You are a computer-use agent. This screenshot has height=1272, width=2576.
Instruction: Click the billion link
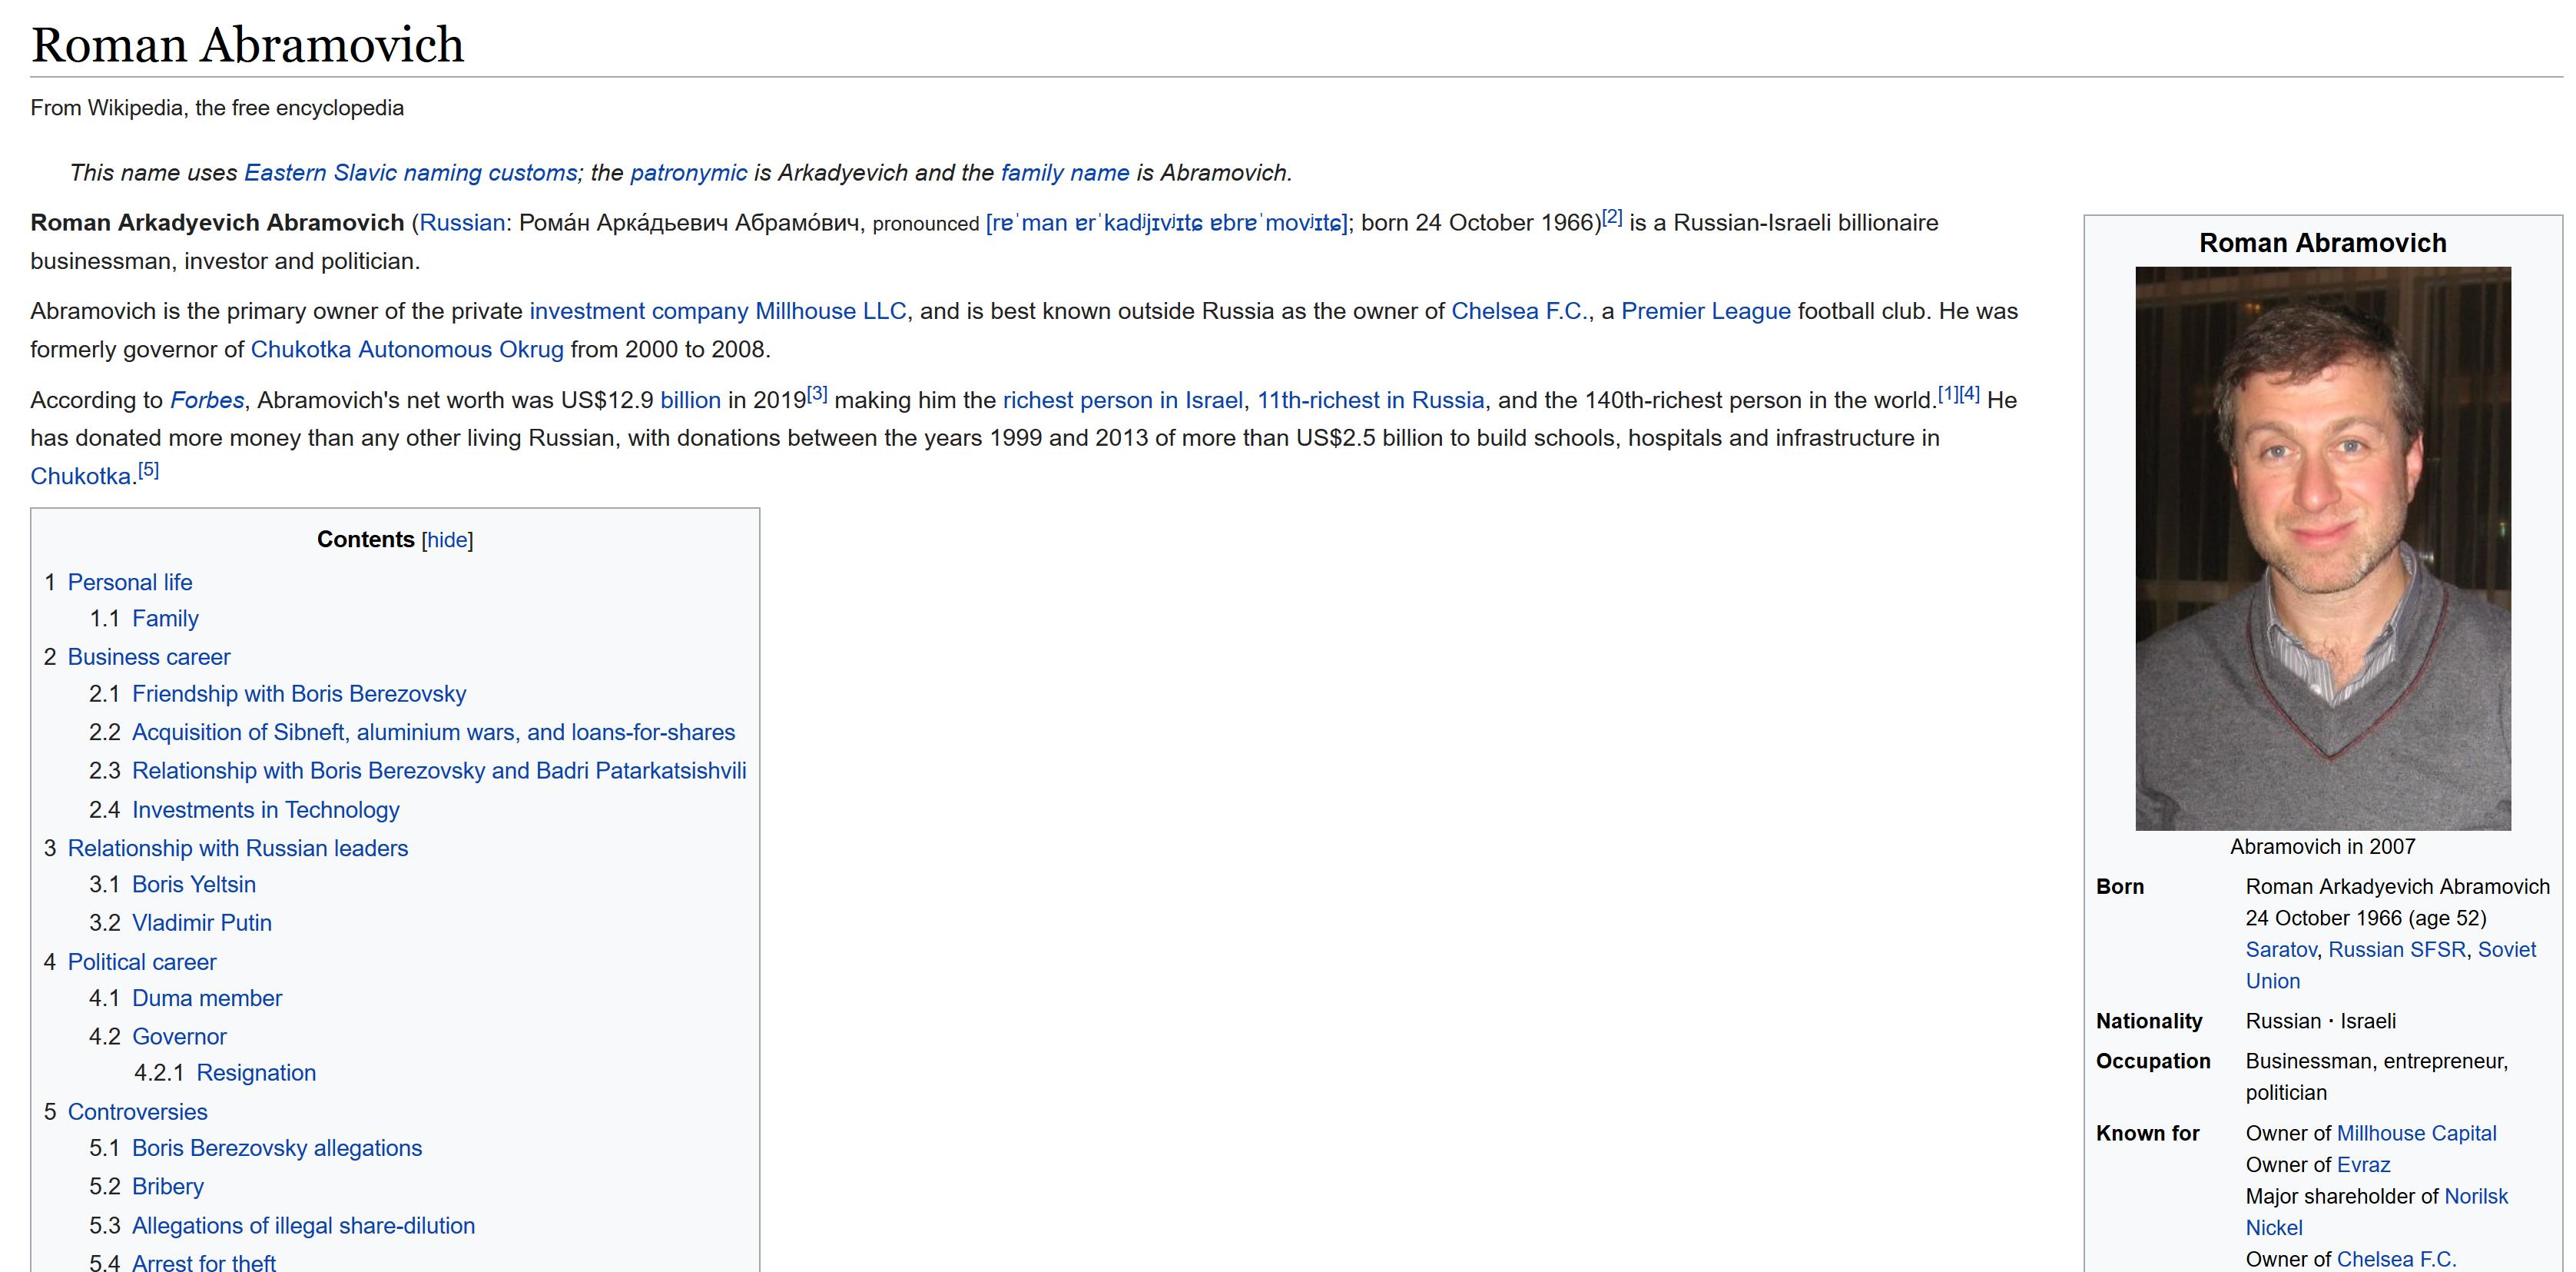click(690, 400)
